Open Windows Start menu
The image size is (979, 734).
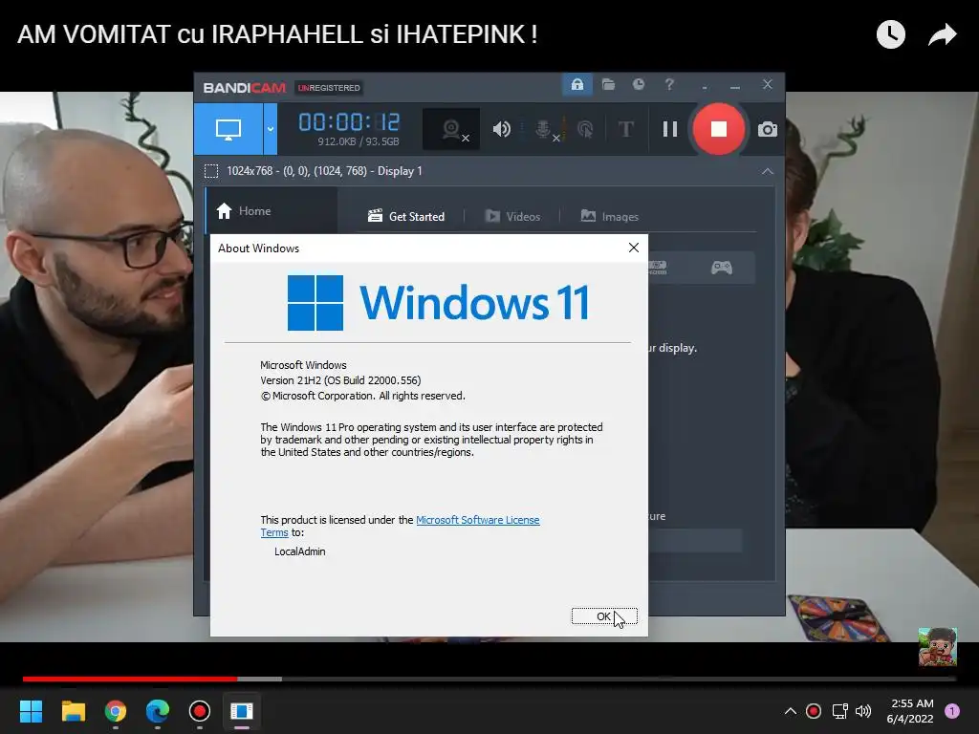[x=31, y=711]
